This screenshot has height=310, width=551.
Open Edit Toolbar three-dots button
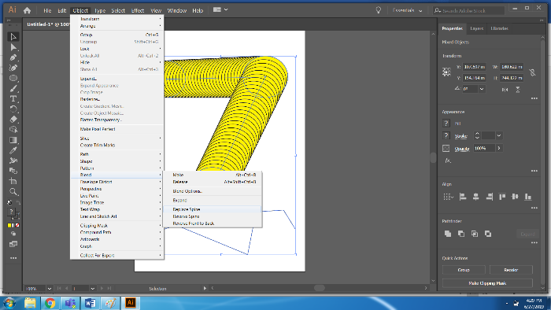[x=13, y=258]
